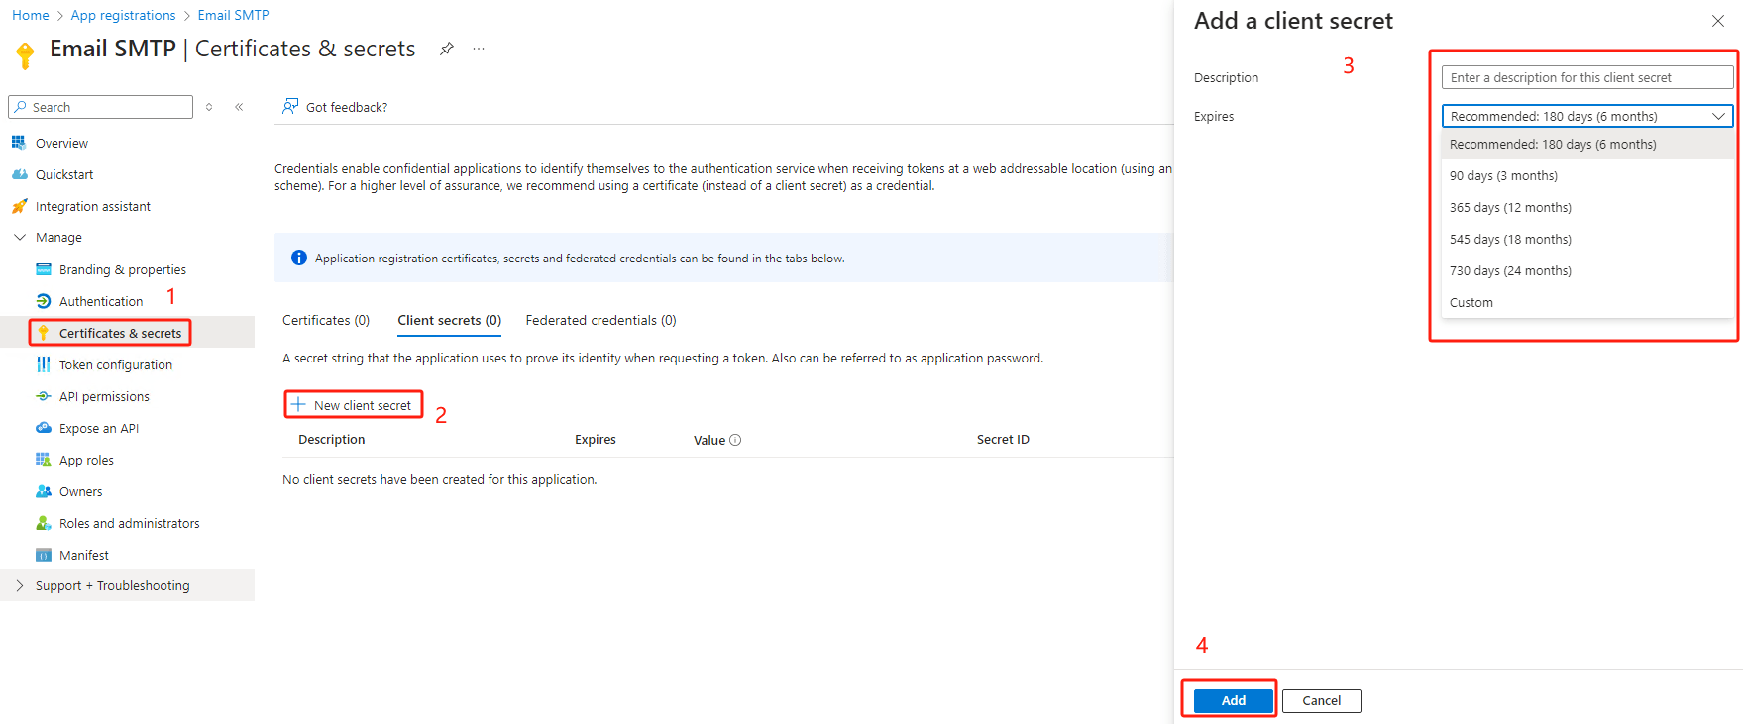Go to App registrations breadcrumb
Image resolution: width=1743 pixels, height=724 pixels.
(x=123, y=15)
